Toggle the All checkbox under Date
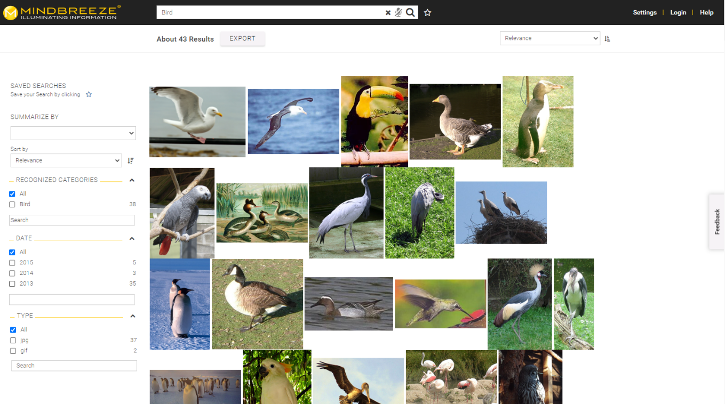This screenshot has height=404, width=725. (x=12, y=252)
